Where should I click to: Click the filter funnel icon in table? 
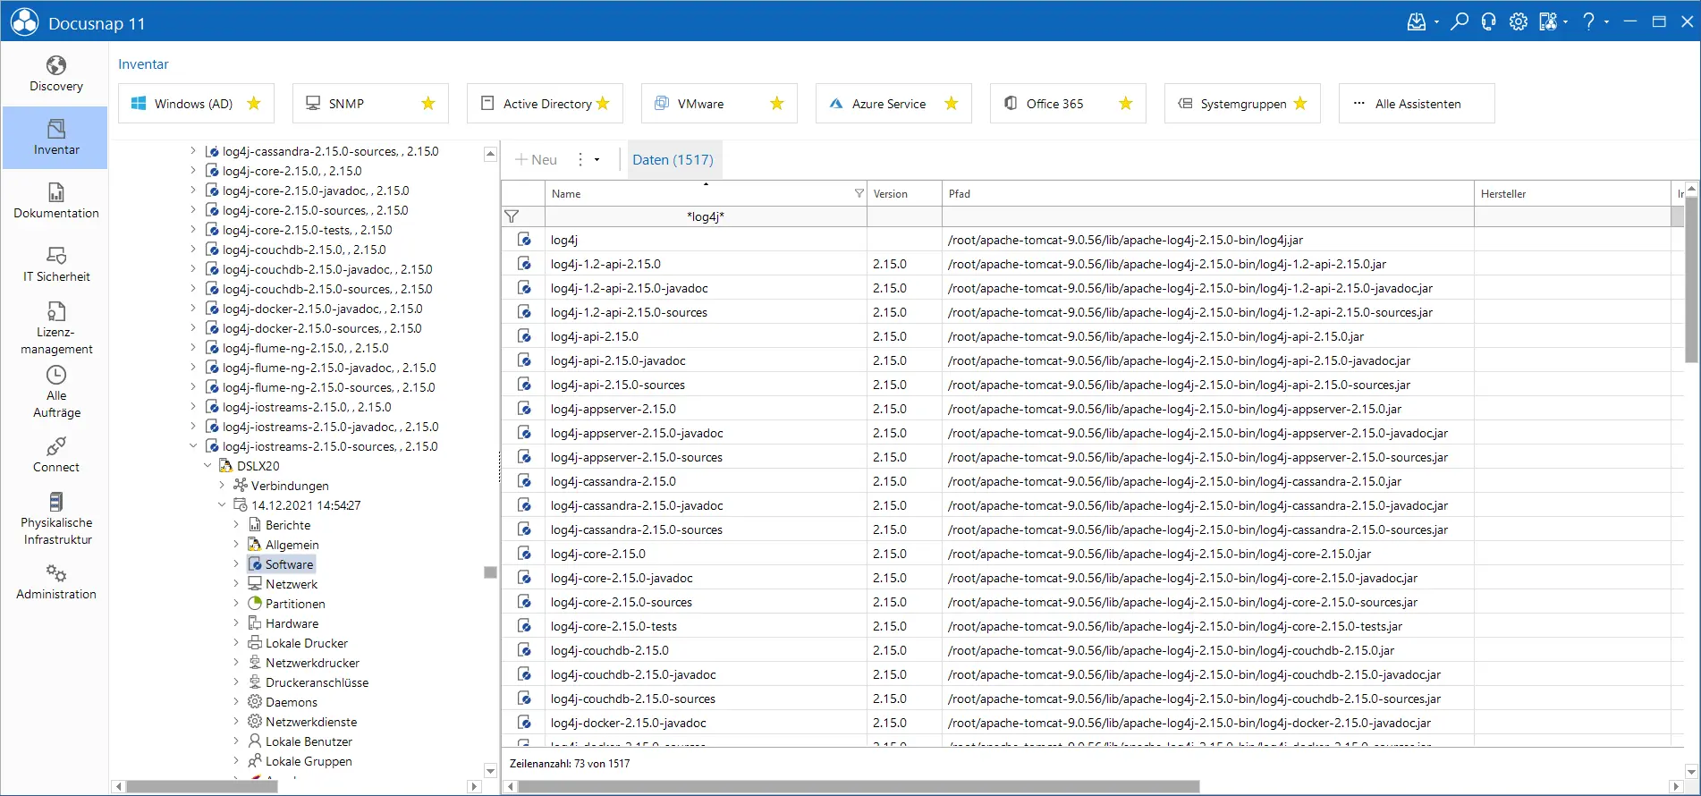[512, 216]
